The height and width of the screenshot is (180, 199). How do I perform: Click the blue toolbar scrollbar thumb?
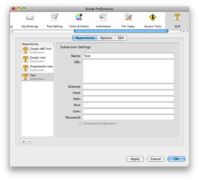121,31
